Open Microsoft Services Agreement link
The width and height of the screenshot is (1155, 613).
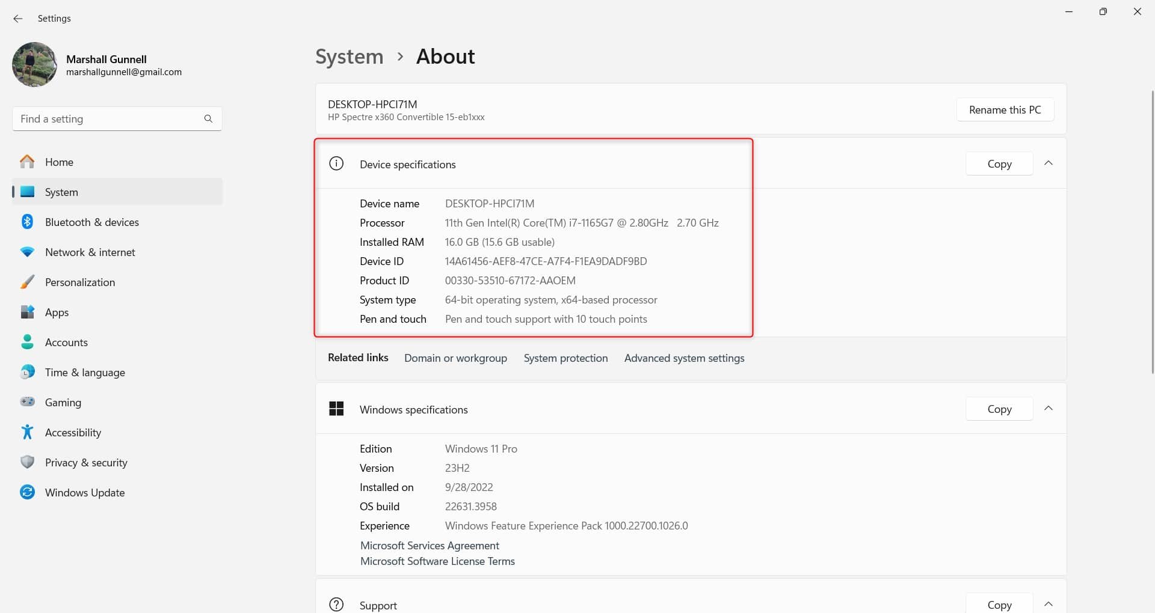[430, 546]
